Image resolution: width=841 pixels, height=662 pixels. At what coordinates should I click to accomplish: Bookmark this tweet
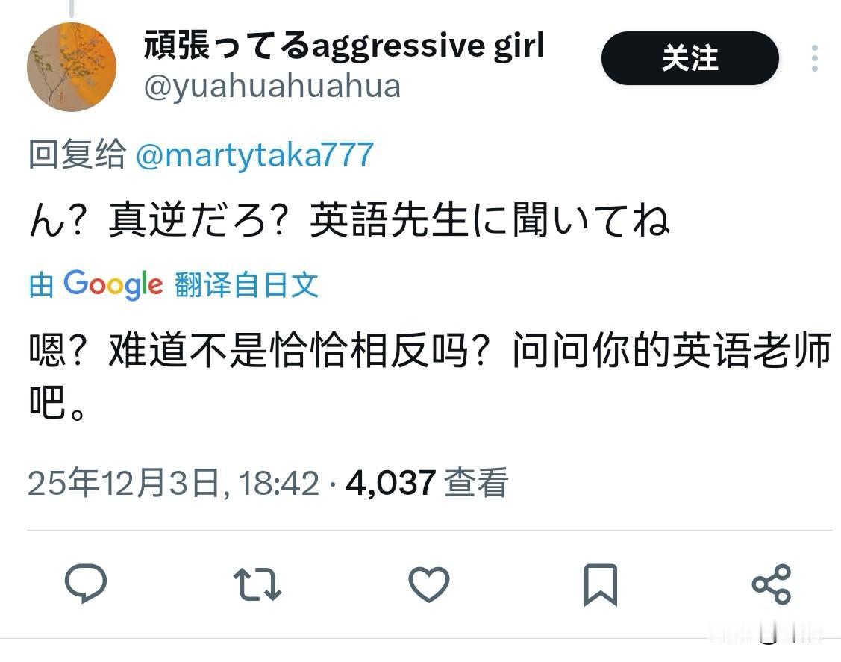(x=601, y=584)
